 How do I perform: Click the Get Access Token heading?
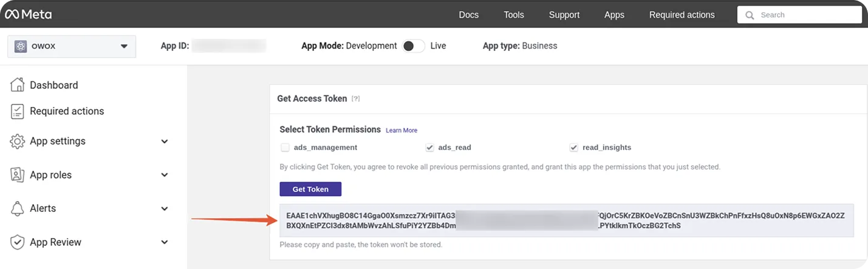(312, 98)
